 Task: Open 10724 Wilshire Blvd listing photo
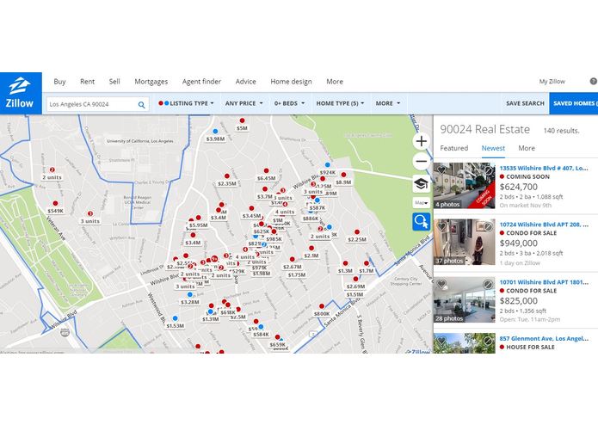[x=464, y=242]
